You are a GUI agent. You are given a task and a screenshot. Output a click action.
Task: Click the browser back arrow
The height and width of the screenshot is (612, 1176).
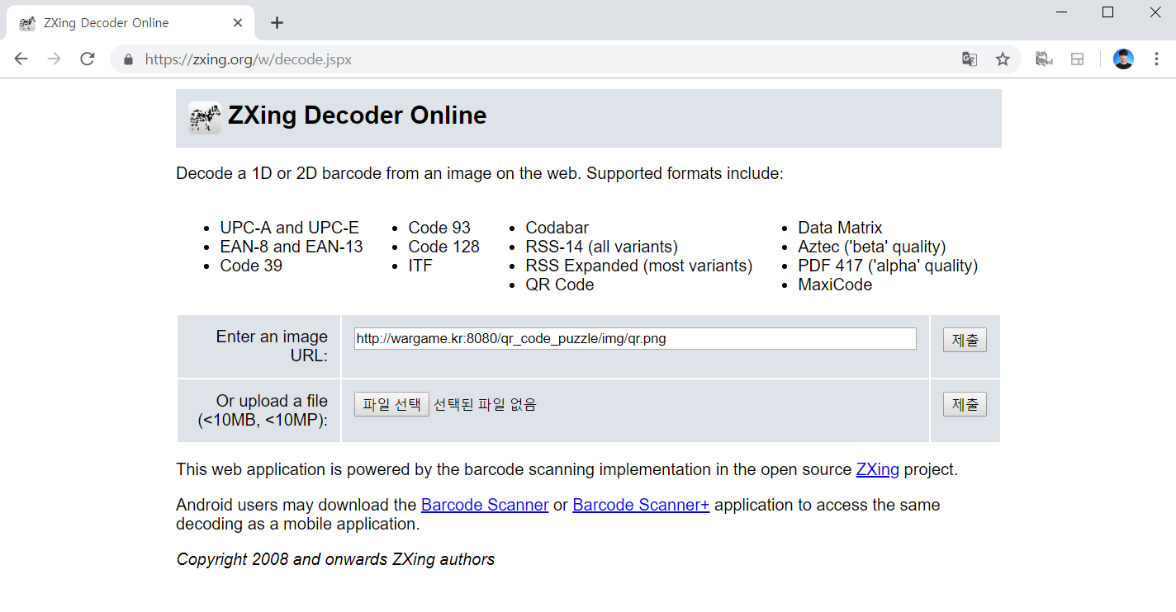click(21, 59)
